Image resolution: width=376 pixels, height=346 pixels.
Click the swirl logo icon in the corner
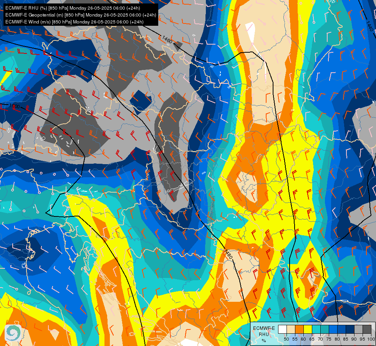coord(13,333)
